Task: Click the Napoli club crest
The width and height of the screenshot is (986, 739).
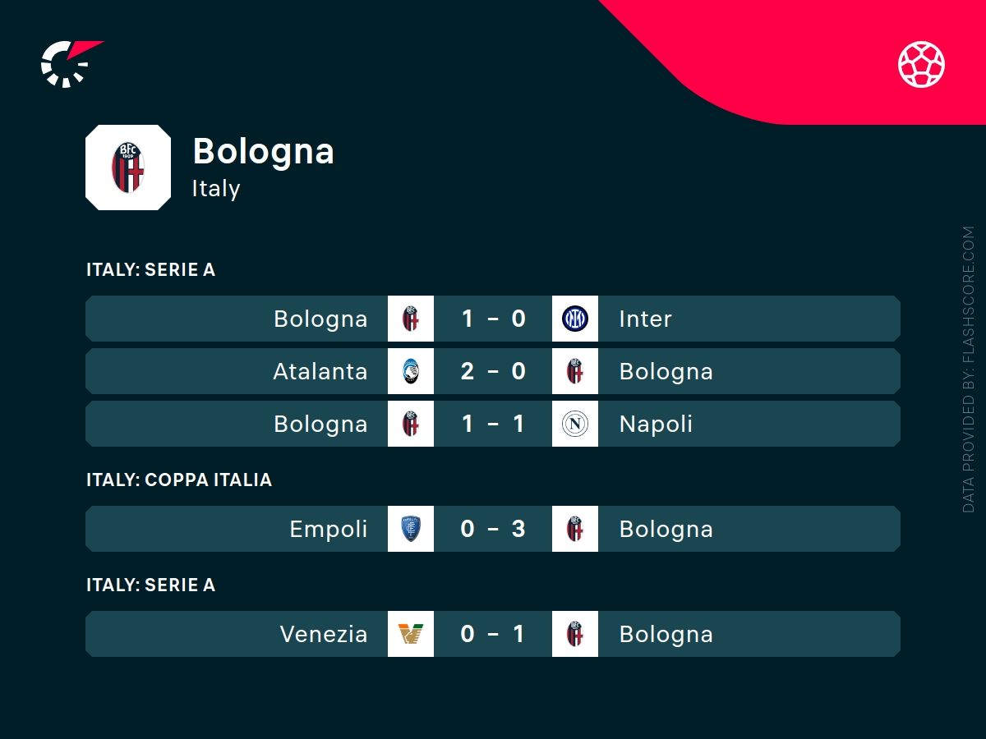Action: pos(575,424)
